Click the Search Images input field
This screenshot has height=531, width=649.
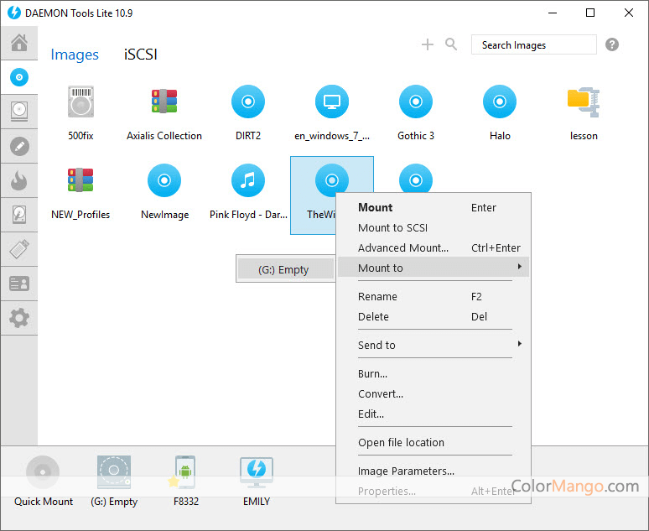point(533,44)
